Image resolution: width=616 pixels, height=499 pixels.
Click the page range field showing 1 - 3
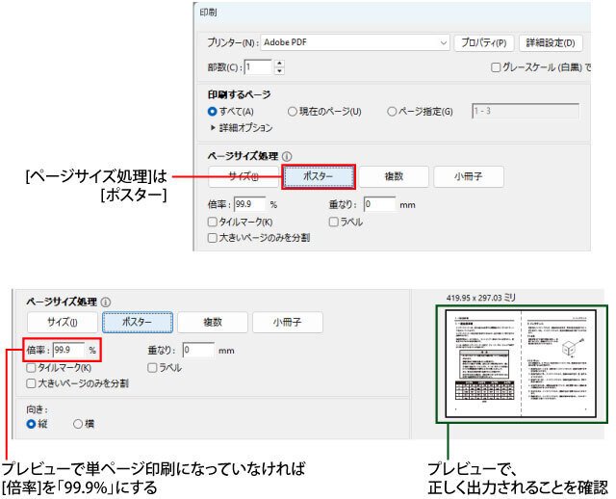tap(526, 111)
